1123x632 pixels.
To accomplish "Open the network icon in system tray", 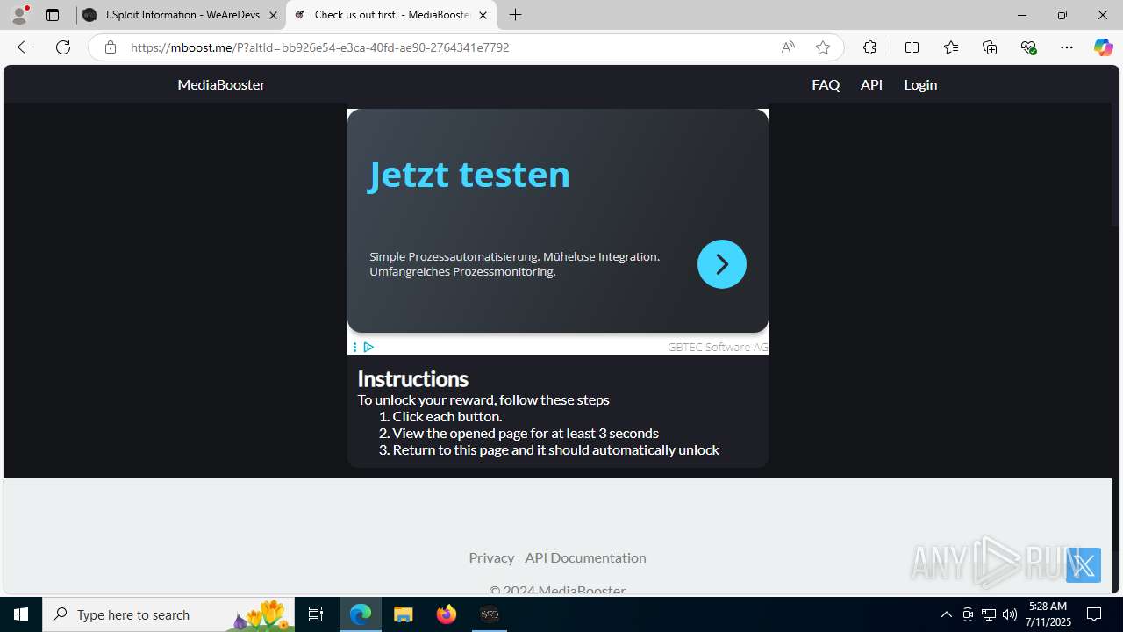I will [x=989, y=614].
